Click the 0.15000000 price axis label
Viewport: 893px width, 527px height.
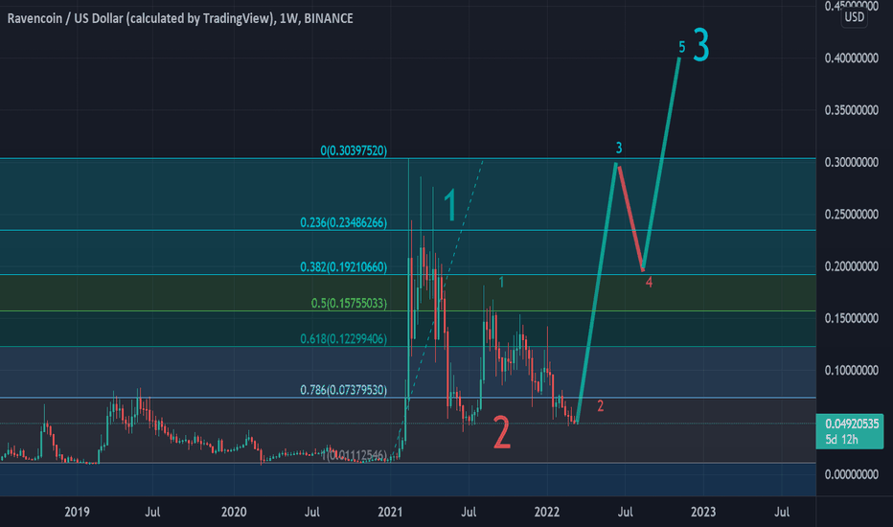tap(852, 318)
